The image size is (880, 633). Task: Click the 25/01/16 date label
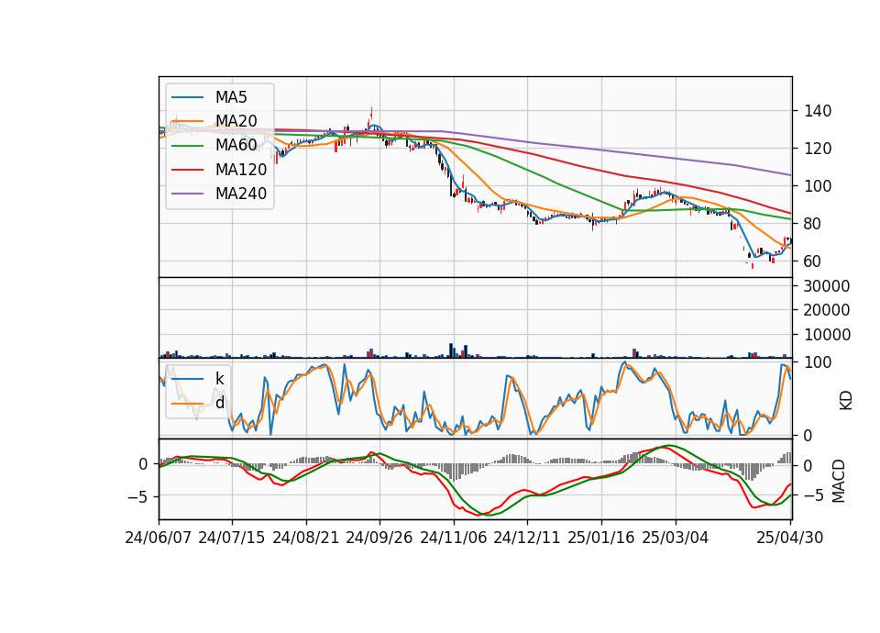coord(601,538)
